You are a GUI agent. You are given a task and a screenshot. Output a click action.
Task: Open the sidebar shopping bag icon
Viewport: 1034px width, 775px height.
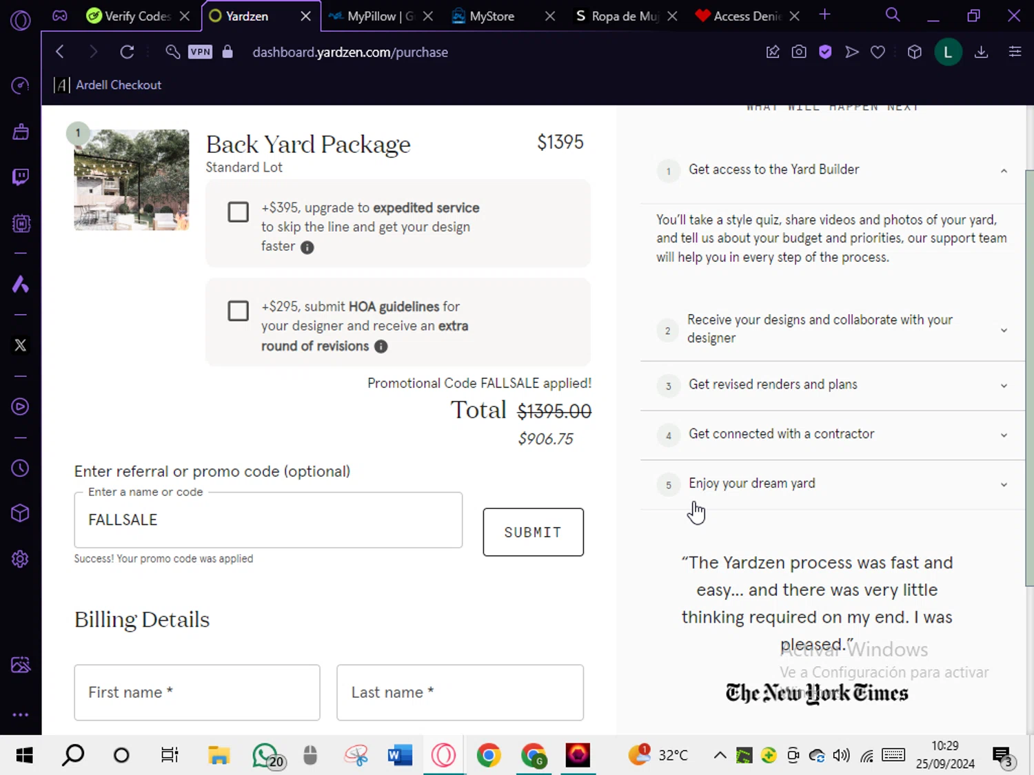(21, 132)
